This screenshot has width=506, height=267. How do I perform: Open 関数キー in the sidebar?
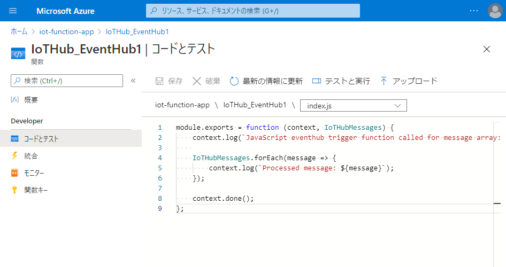(x=36, y=190)
